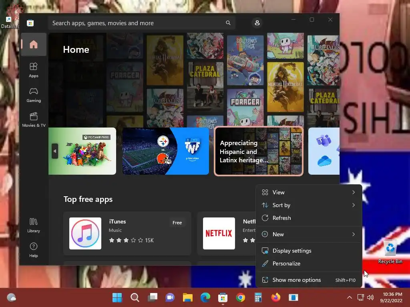Open blue window app on taskbar
This screenshot has height=307, width=410.
coord(293,297)
